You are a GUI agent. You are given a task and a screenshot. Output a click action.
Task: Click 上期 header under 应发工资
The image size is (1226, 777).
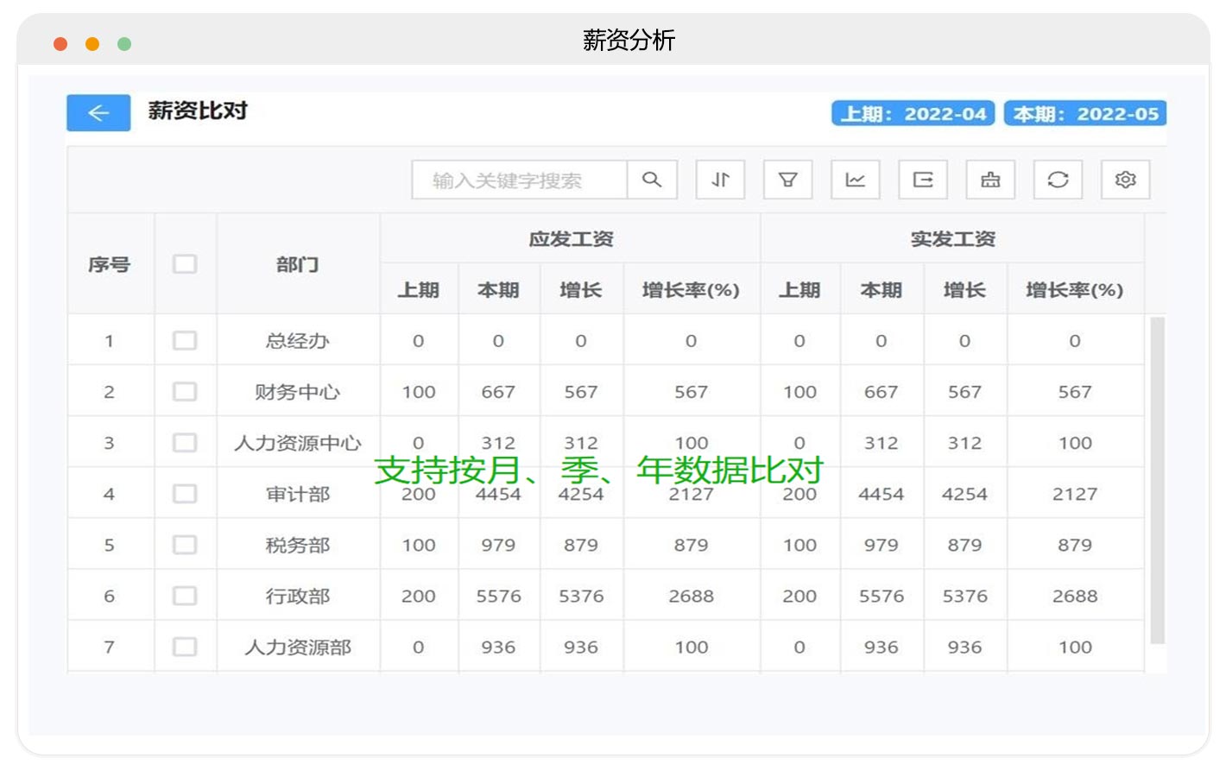click(419, 290)
